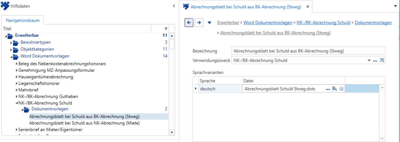400x142 pixels.
Task: Preview the Abrechnungsblatt Schuld Stweg.dotx file
Action: tap(335, 89)
